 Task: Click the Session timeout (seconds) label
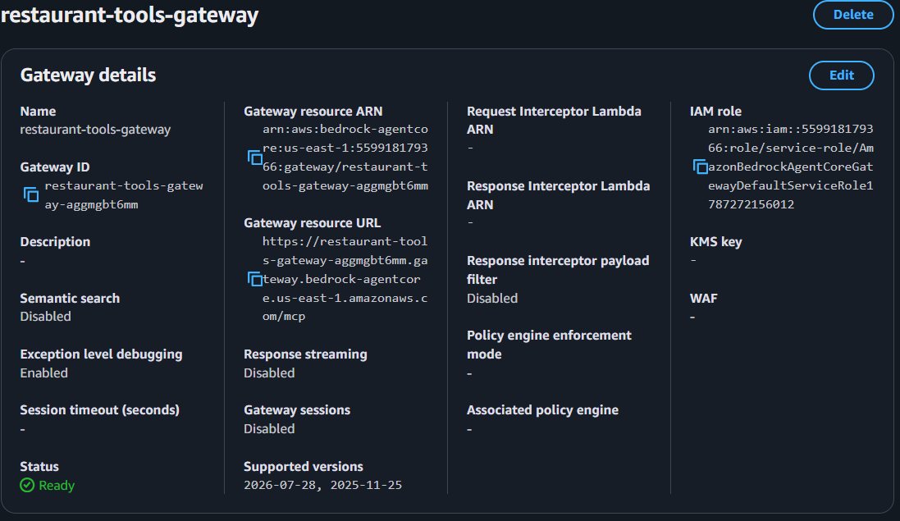click(x=100, y=409)
